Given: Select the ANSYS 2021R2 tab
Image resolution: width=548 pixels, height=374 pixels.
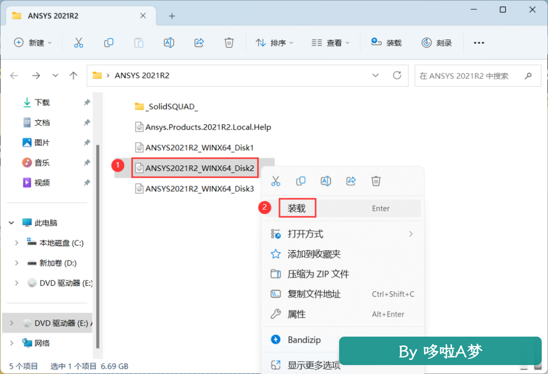Looking at the screenshot, I should [x=81, y=16].
